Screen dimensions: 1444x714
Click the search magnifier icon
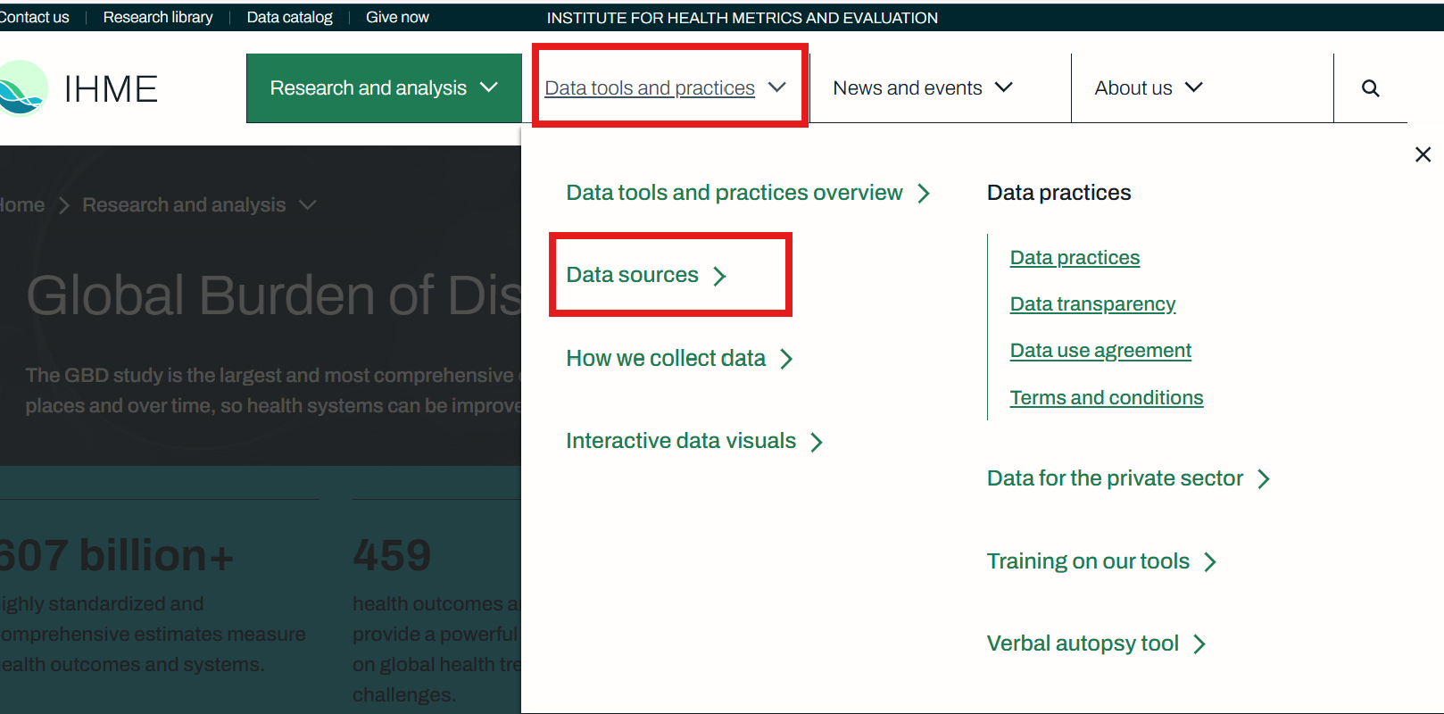click(x=1370, y=88)
